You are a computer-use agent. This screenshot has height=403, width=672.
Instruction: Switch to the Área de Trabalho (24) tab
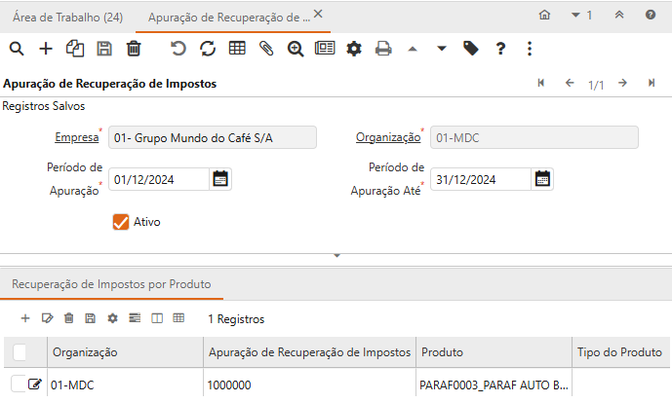pos(66,16)
